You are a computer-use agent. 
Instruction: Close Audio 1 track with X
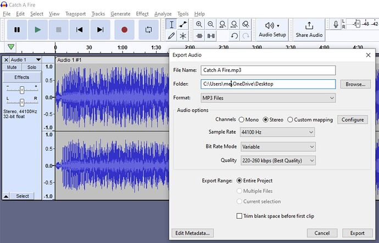tap(6, 60)
